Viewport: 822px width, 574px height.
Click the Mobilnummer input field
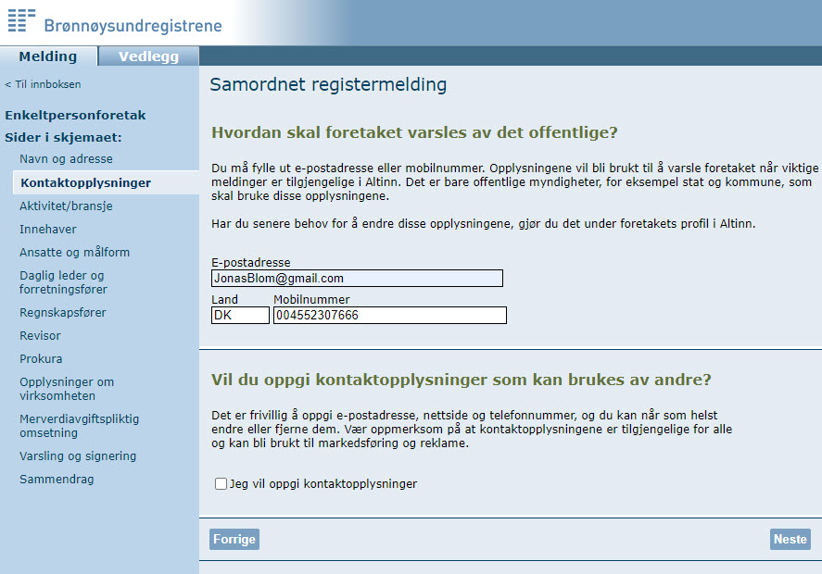point(390,316)
